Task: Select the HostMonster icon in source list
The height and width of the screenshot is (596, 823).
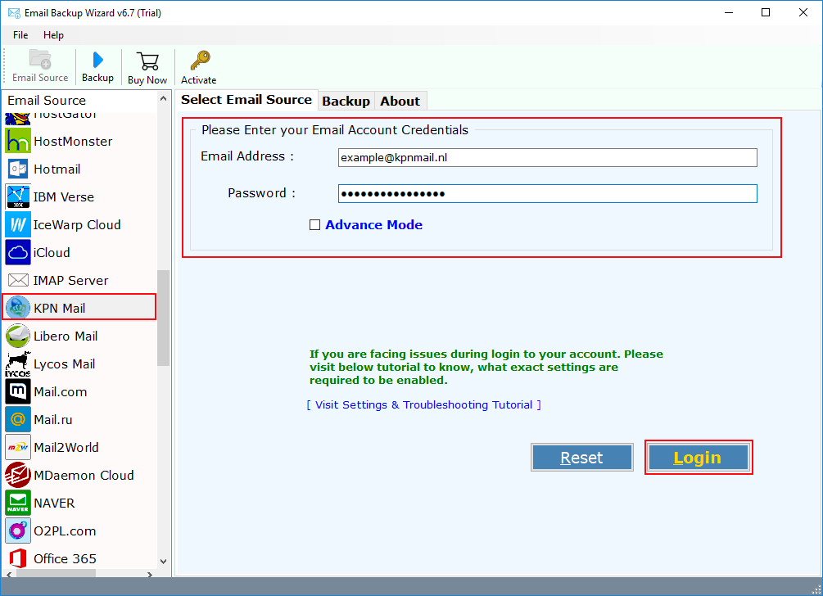Action: 18,141
